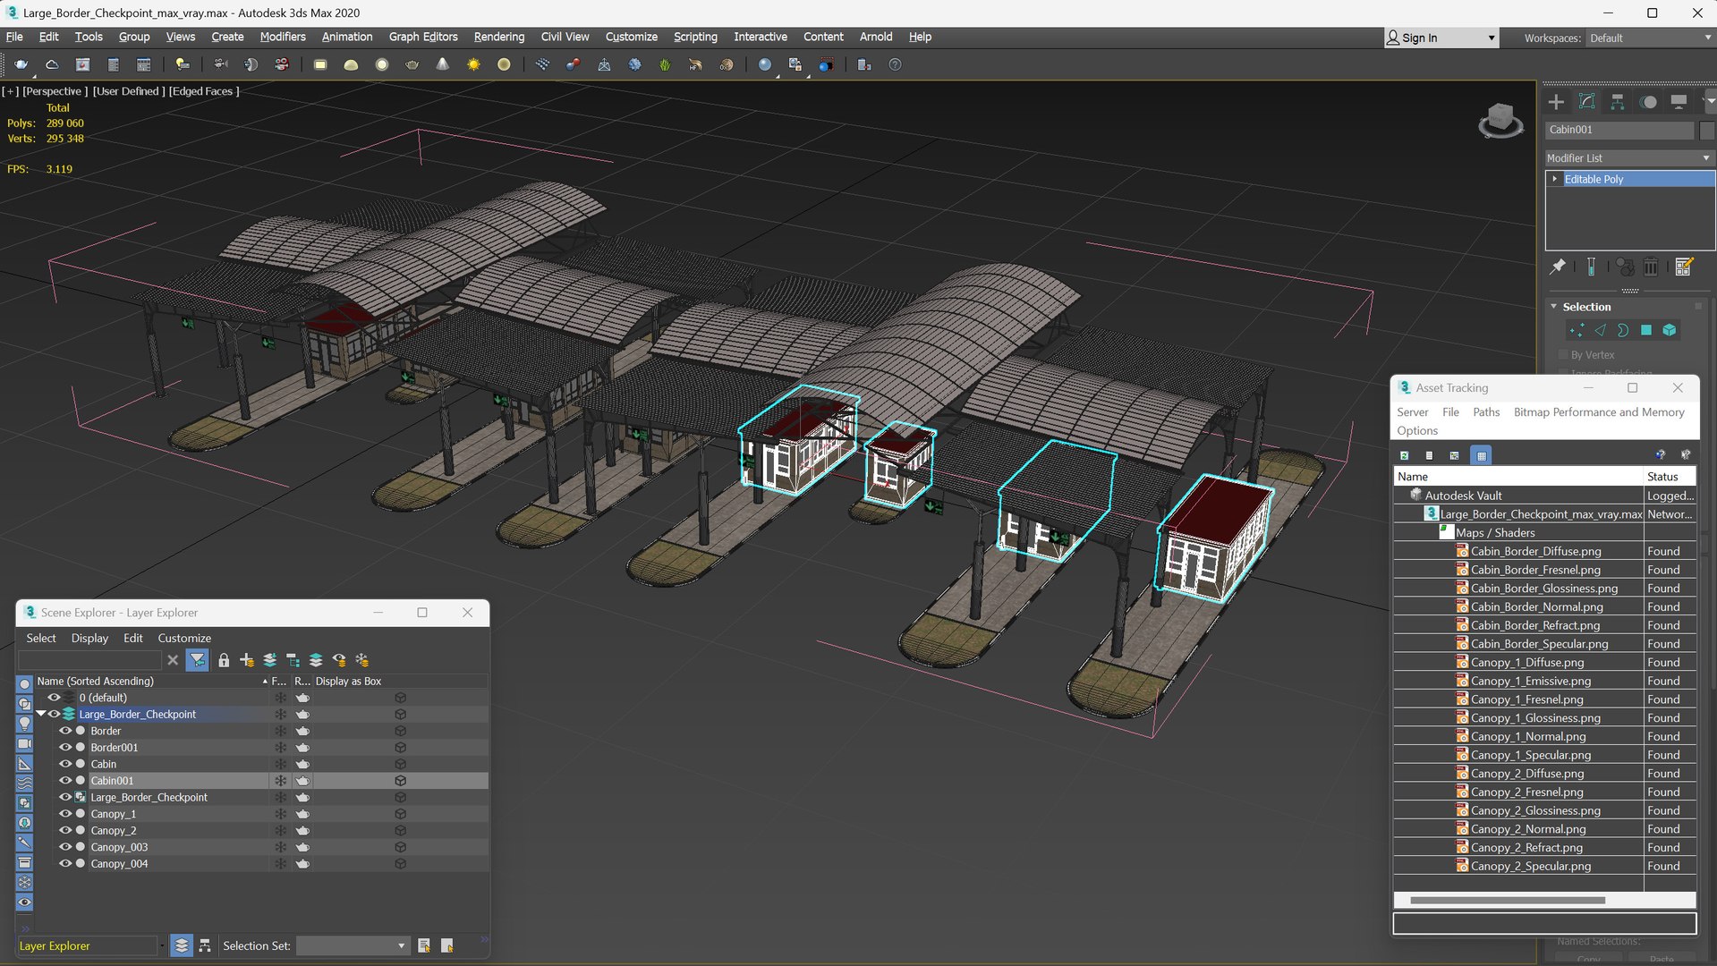Viewport: 1717px width, 966px height.
Task: Toggle Display as Box for Canopy_2
Action: click(400, 831)
